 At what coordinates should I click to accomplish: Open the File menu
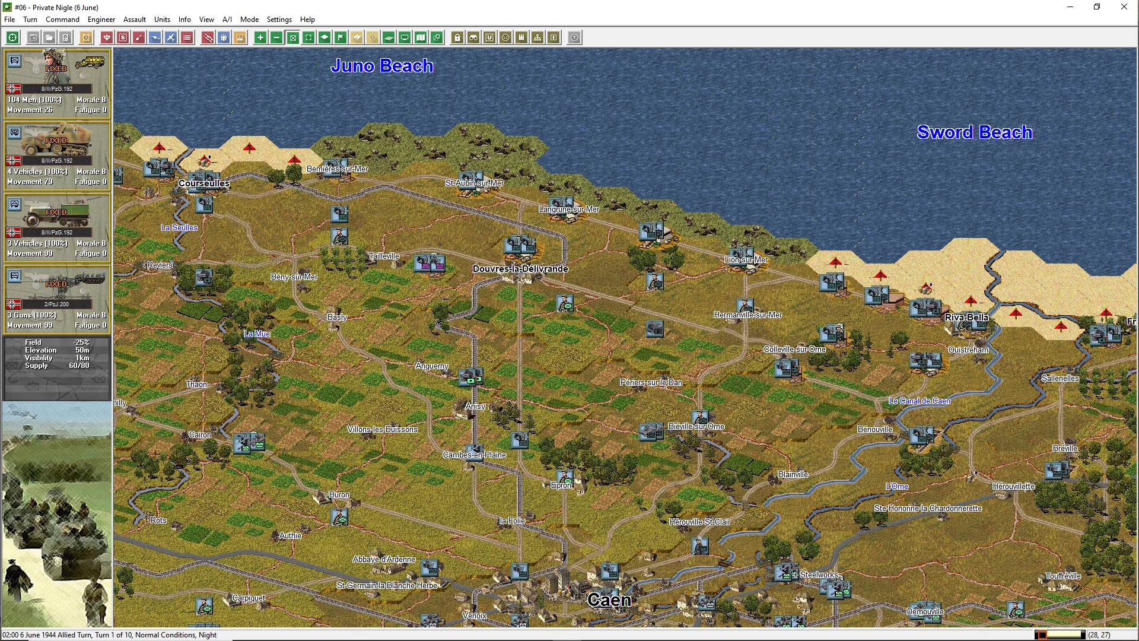click(x=9, y=20)
